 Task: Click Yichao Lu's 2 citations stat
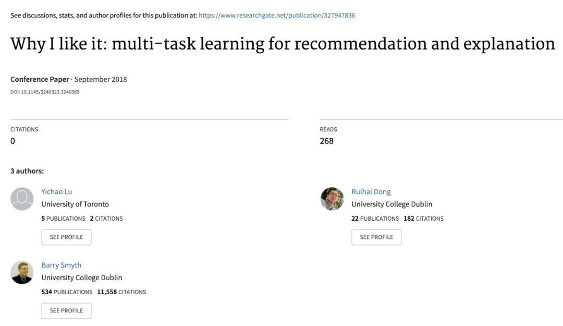point(106,219)
